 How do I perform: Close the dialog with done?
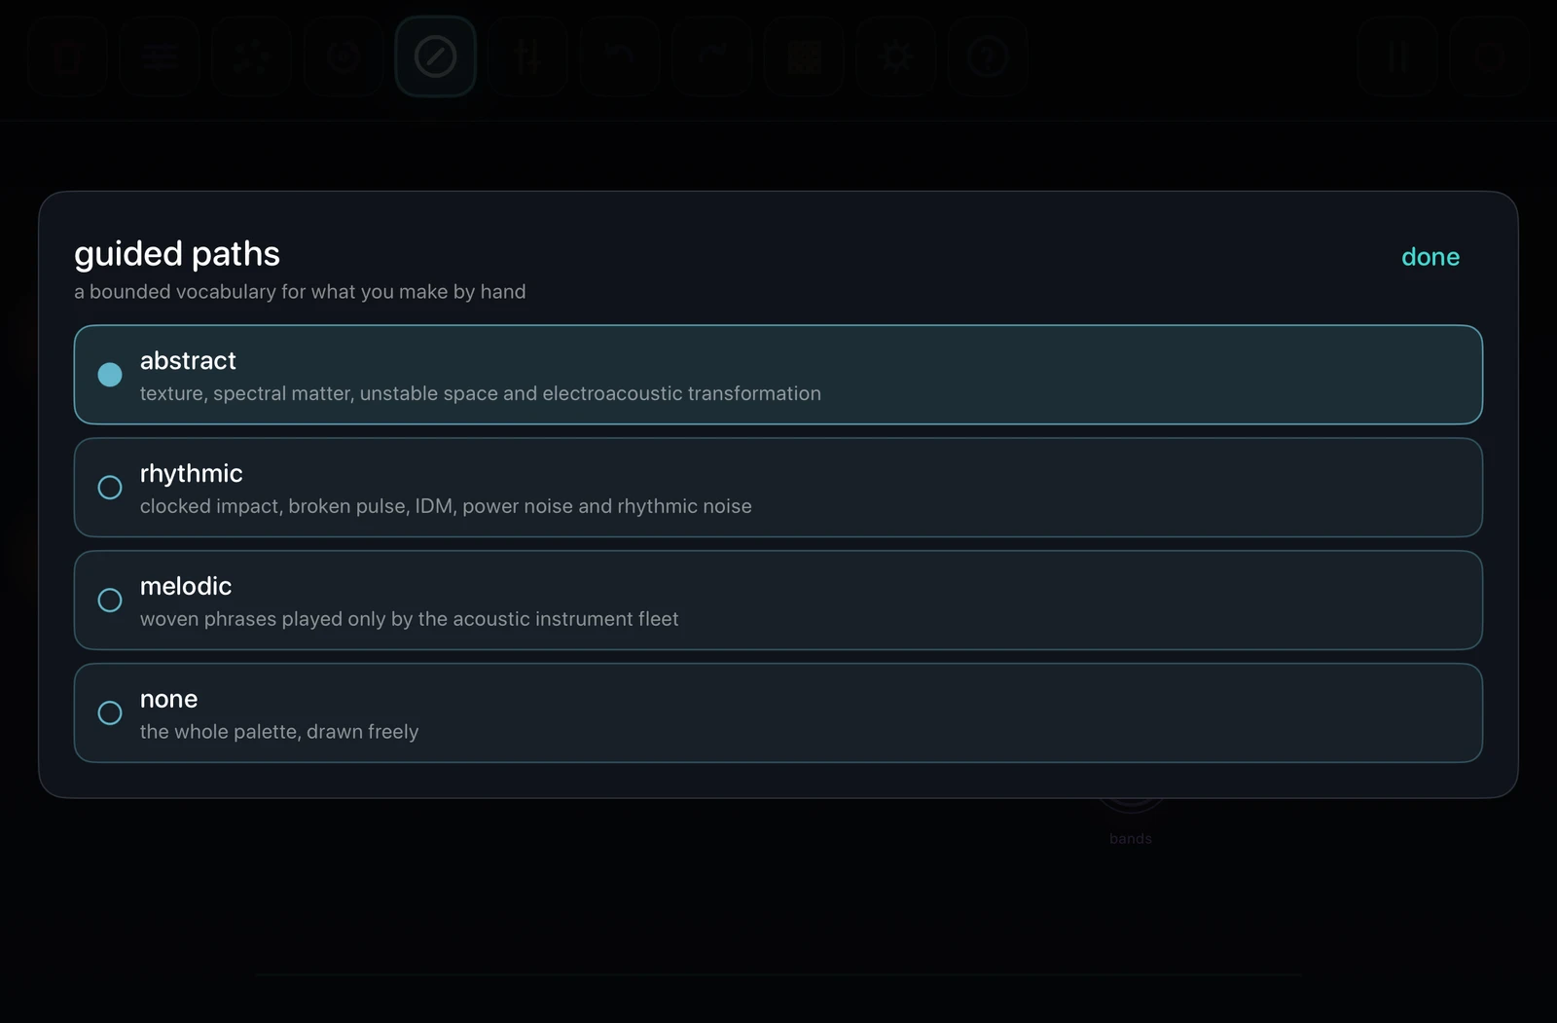(x=1430, y=257)
